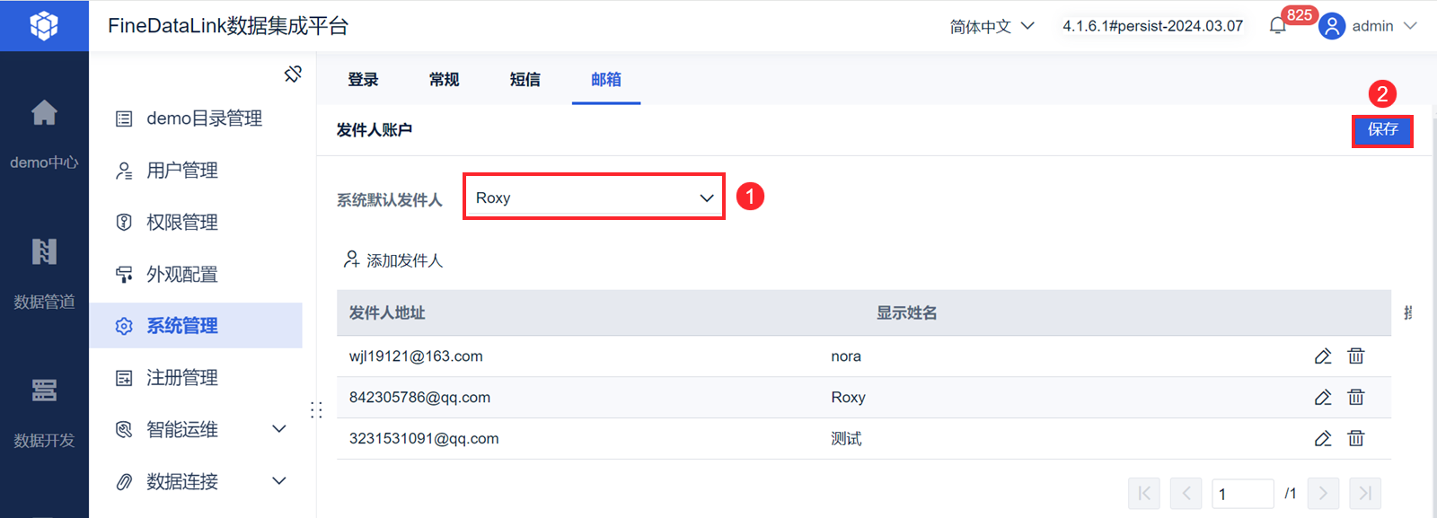Delete the 3231531091@qq.com sender
Screen dimensions: 1437x518
(x=1356, y=438)
